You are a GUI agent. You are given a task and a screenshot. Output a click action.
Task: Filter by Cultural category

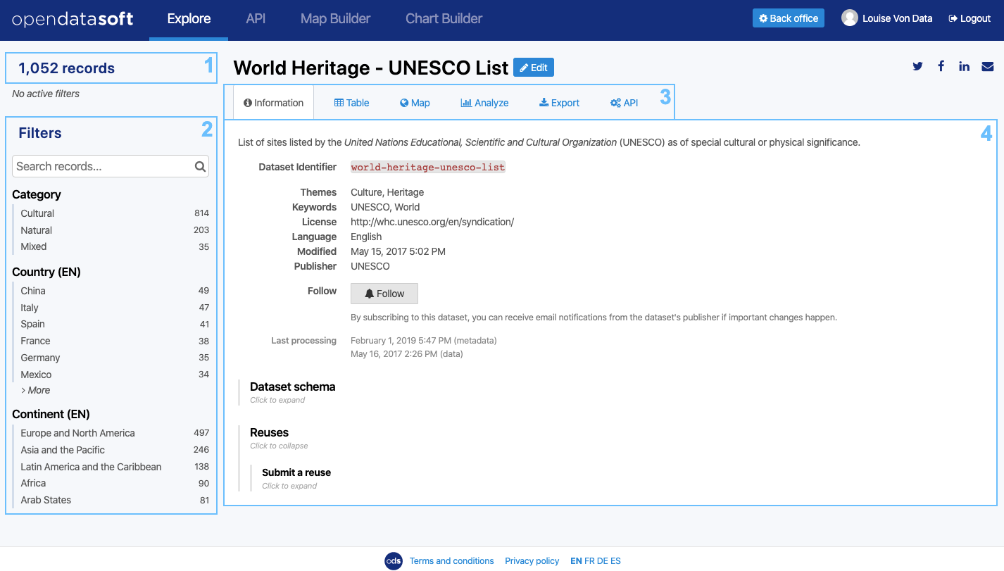tap(38, 213)
